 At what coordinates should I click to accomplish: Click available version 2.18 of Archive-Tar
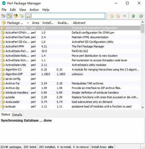coord(59,84)
